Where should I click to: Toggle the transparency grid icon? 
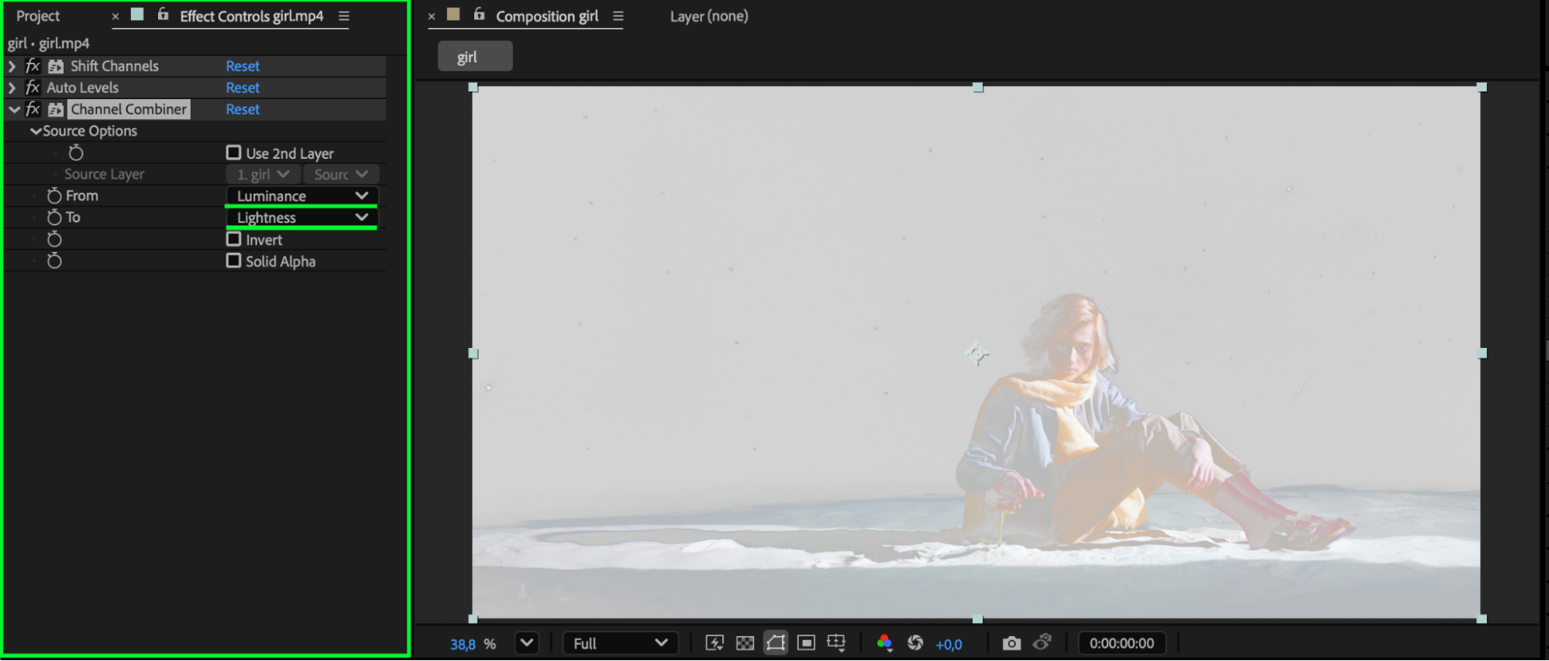(x=745, y=643)
